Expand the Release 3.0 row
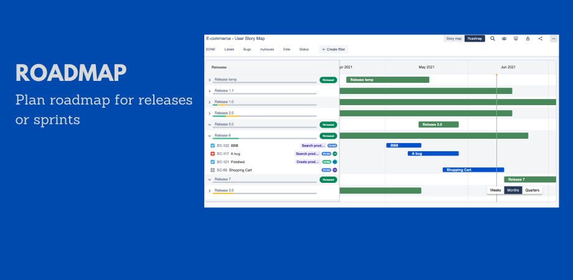 (x=209, y=190)
